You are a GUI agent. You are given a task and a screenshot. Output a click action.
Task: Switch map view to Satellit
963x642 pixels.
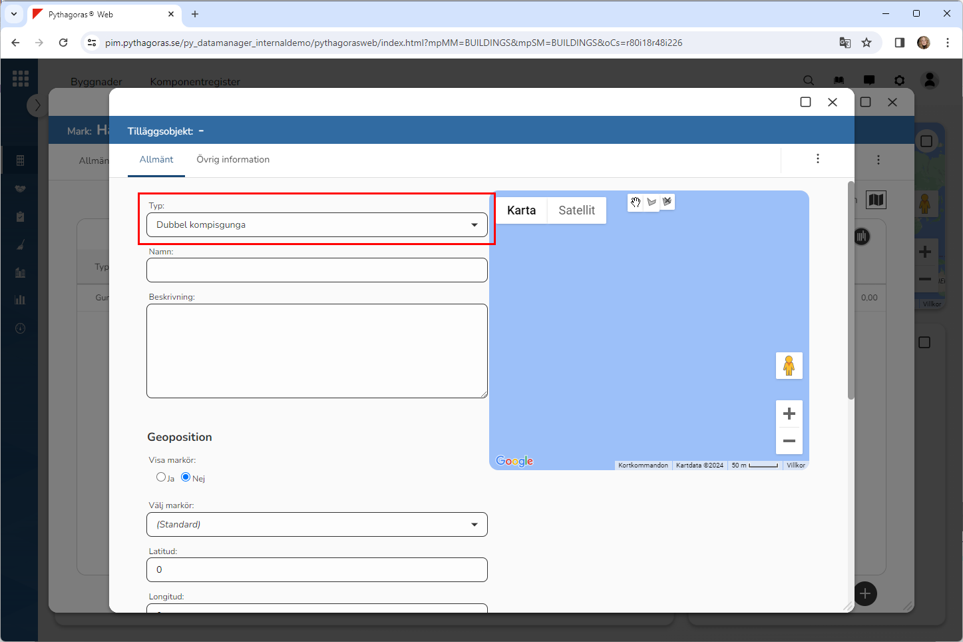pos(576,210)
